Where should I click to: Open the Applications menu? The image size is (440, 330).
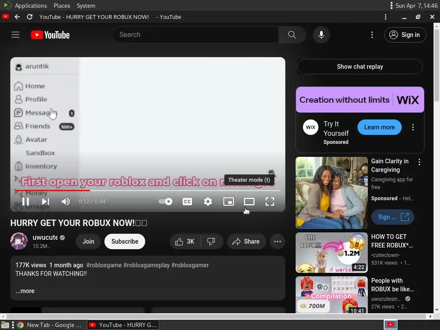point(31,6)
